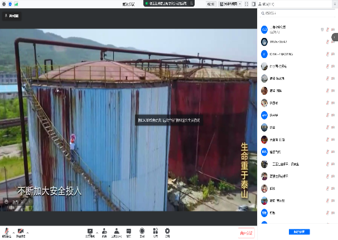Open the Members list icon
The image size is (338, 240).
point(117,231)
